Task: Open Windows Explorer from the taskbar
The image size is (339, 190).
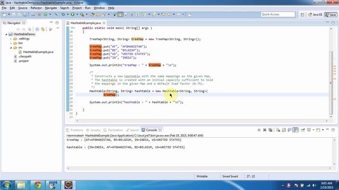Action: pyautogui.click(x=21, y=185)
